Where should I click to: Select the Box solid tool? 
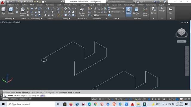click(x=3, y=11)
